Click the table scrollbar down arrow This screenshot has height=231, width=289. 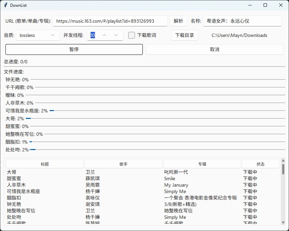[283, 223]
